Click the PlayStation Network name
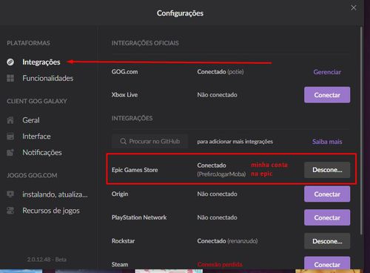Viewport: 370px width, 273px height. pos(139,217)
